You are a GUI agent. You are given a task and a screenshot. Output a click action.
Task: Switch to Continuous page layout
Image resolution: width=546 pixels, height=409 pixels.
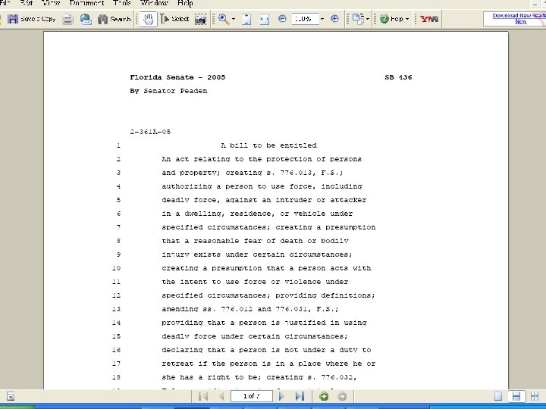click(x=516, y=396)
